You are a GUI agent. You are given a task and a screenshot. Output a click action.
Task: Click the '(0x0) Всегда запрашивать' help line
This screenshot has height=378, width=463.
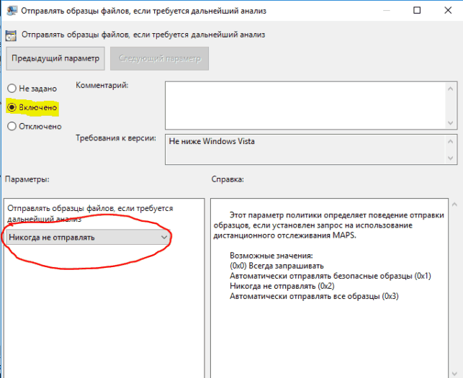[277, 266]
